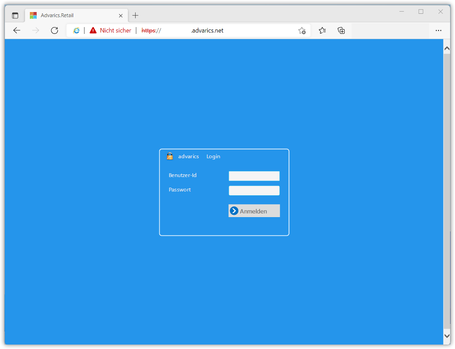Click the "Benutzer-Id" label
Image resolution: width=455 pixels, height=349 pixels.
(x=182, y=175)
